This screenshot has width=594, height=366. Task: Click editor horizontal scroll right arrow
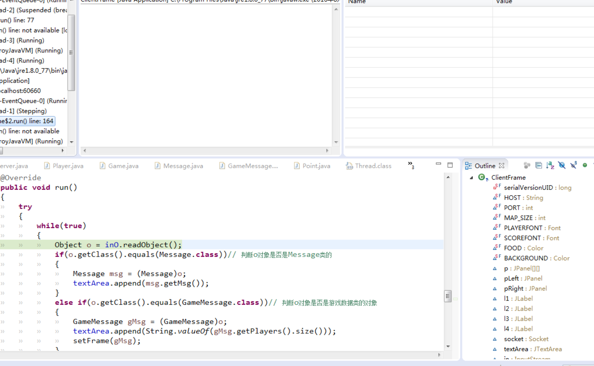point(439,355)
